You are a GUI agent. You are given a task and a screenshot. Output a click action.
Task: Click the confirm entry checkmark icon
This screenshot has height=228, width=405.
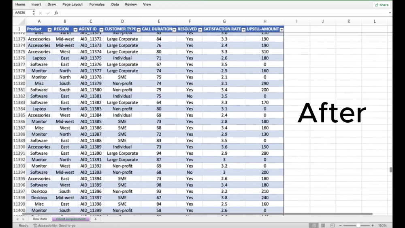(48, 13)
